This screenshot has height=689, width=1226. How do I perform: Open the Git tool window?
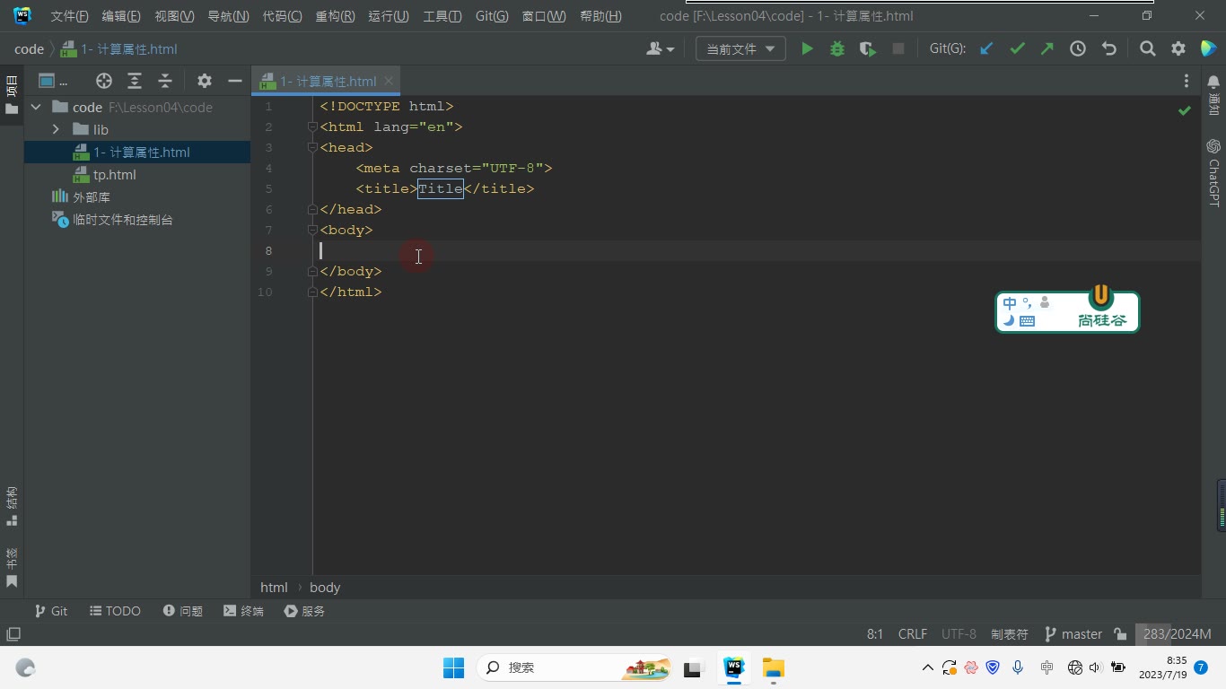(x=51, y=611)
